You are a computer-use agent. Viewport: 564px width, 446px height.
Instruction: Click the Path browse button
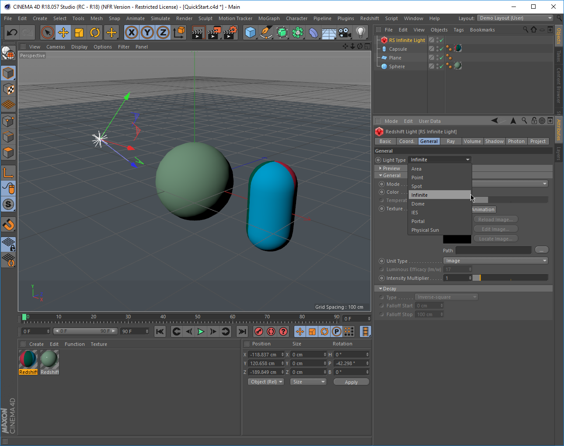click(542, 250)
